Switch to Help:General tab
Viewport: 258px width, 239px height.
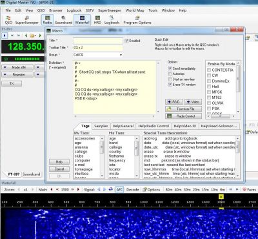pos(123,126)
